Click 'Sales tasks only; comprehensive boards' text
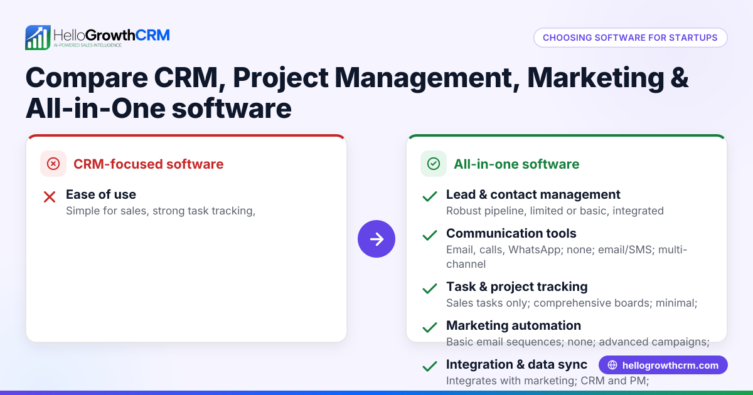The image size is (753, 395). [572, 303]
